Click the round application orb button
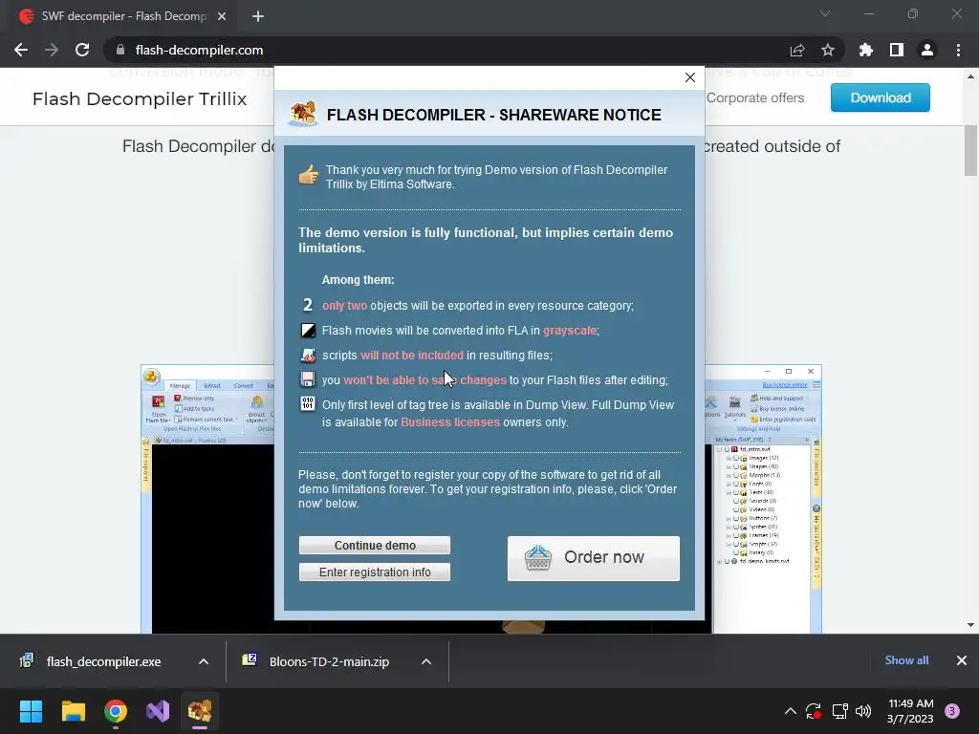Image resolution: width=979 pixels, height=734 pixels. 152,377
